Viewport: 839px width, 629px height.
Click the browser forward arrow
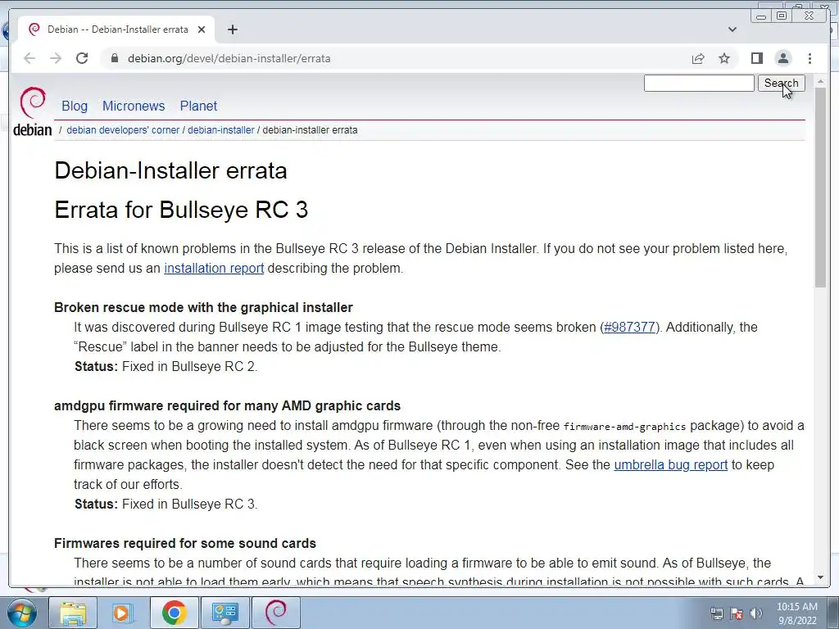point(56,58)
